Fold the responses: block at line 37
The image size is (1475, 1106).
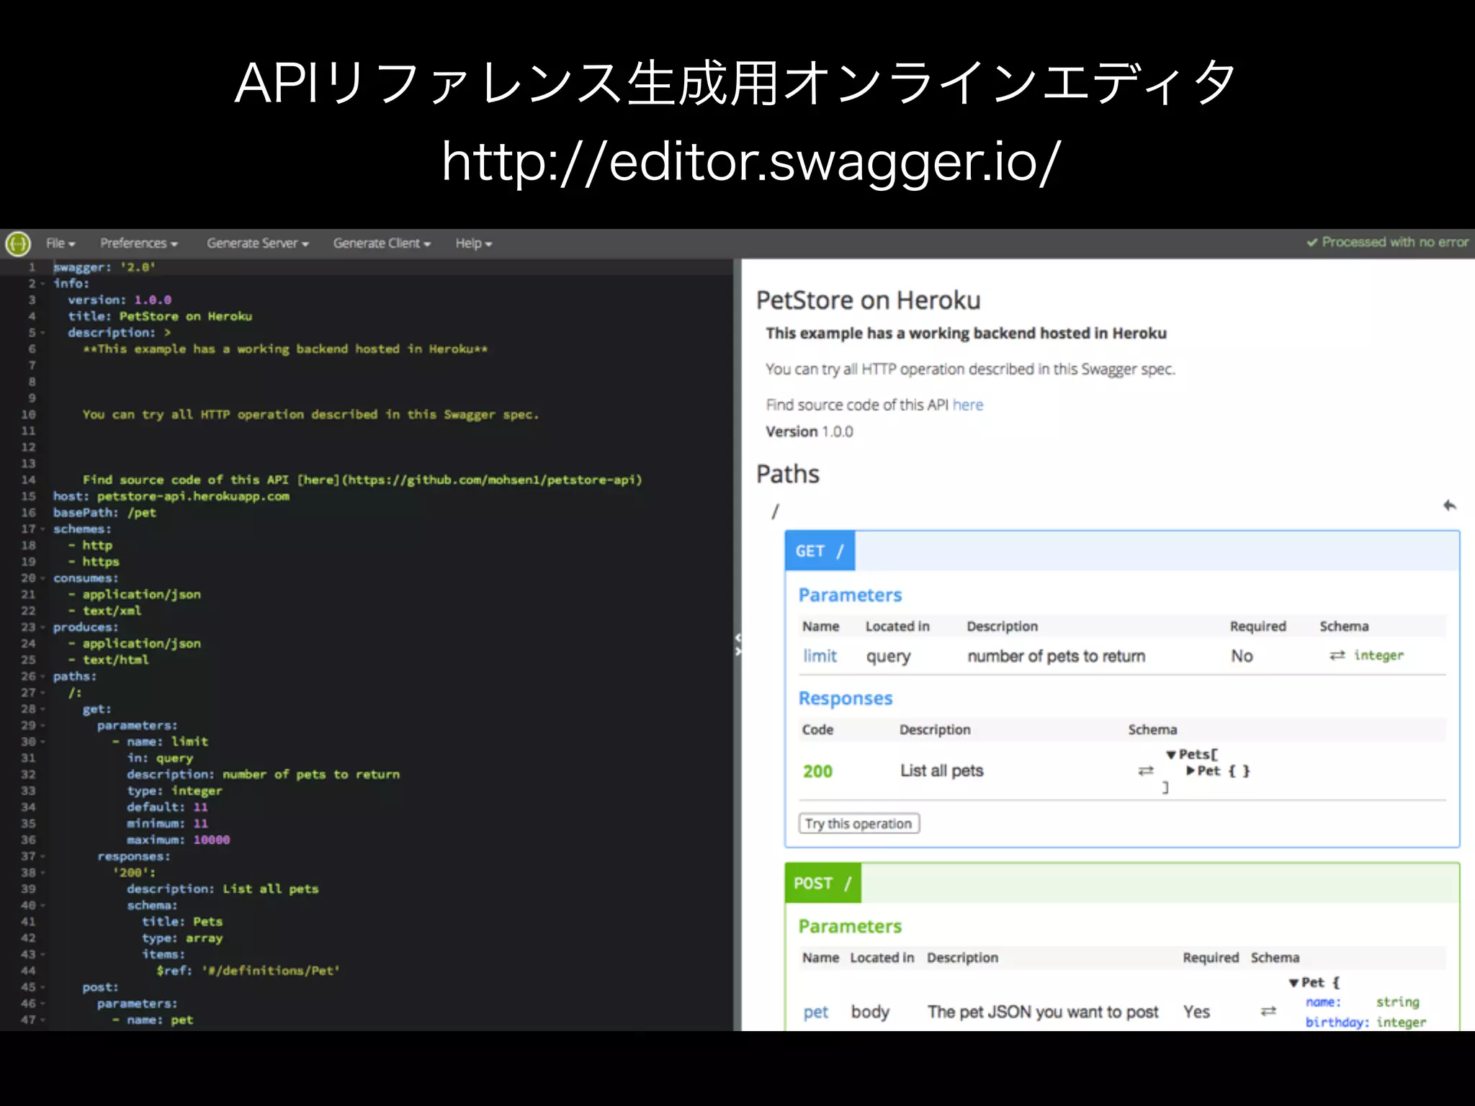coord(42,856)
